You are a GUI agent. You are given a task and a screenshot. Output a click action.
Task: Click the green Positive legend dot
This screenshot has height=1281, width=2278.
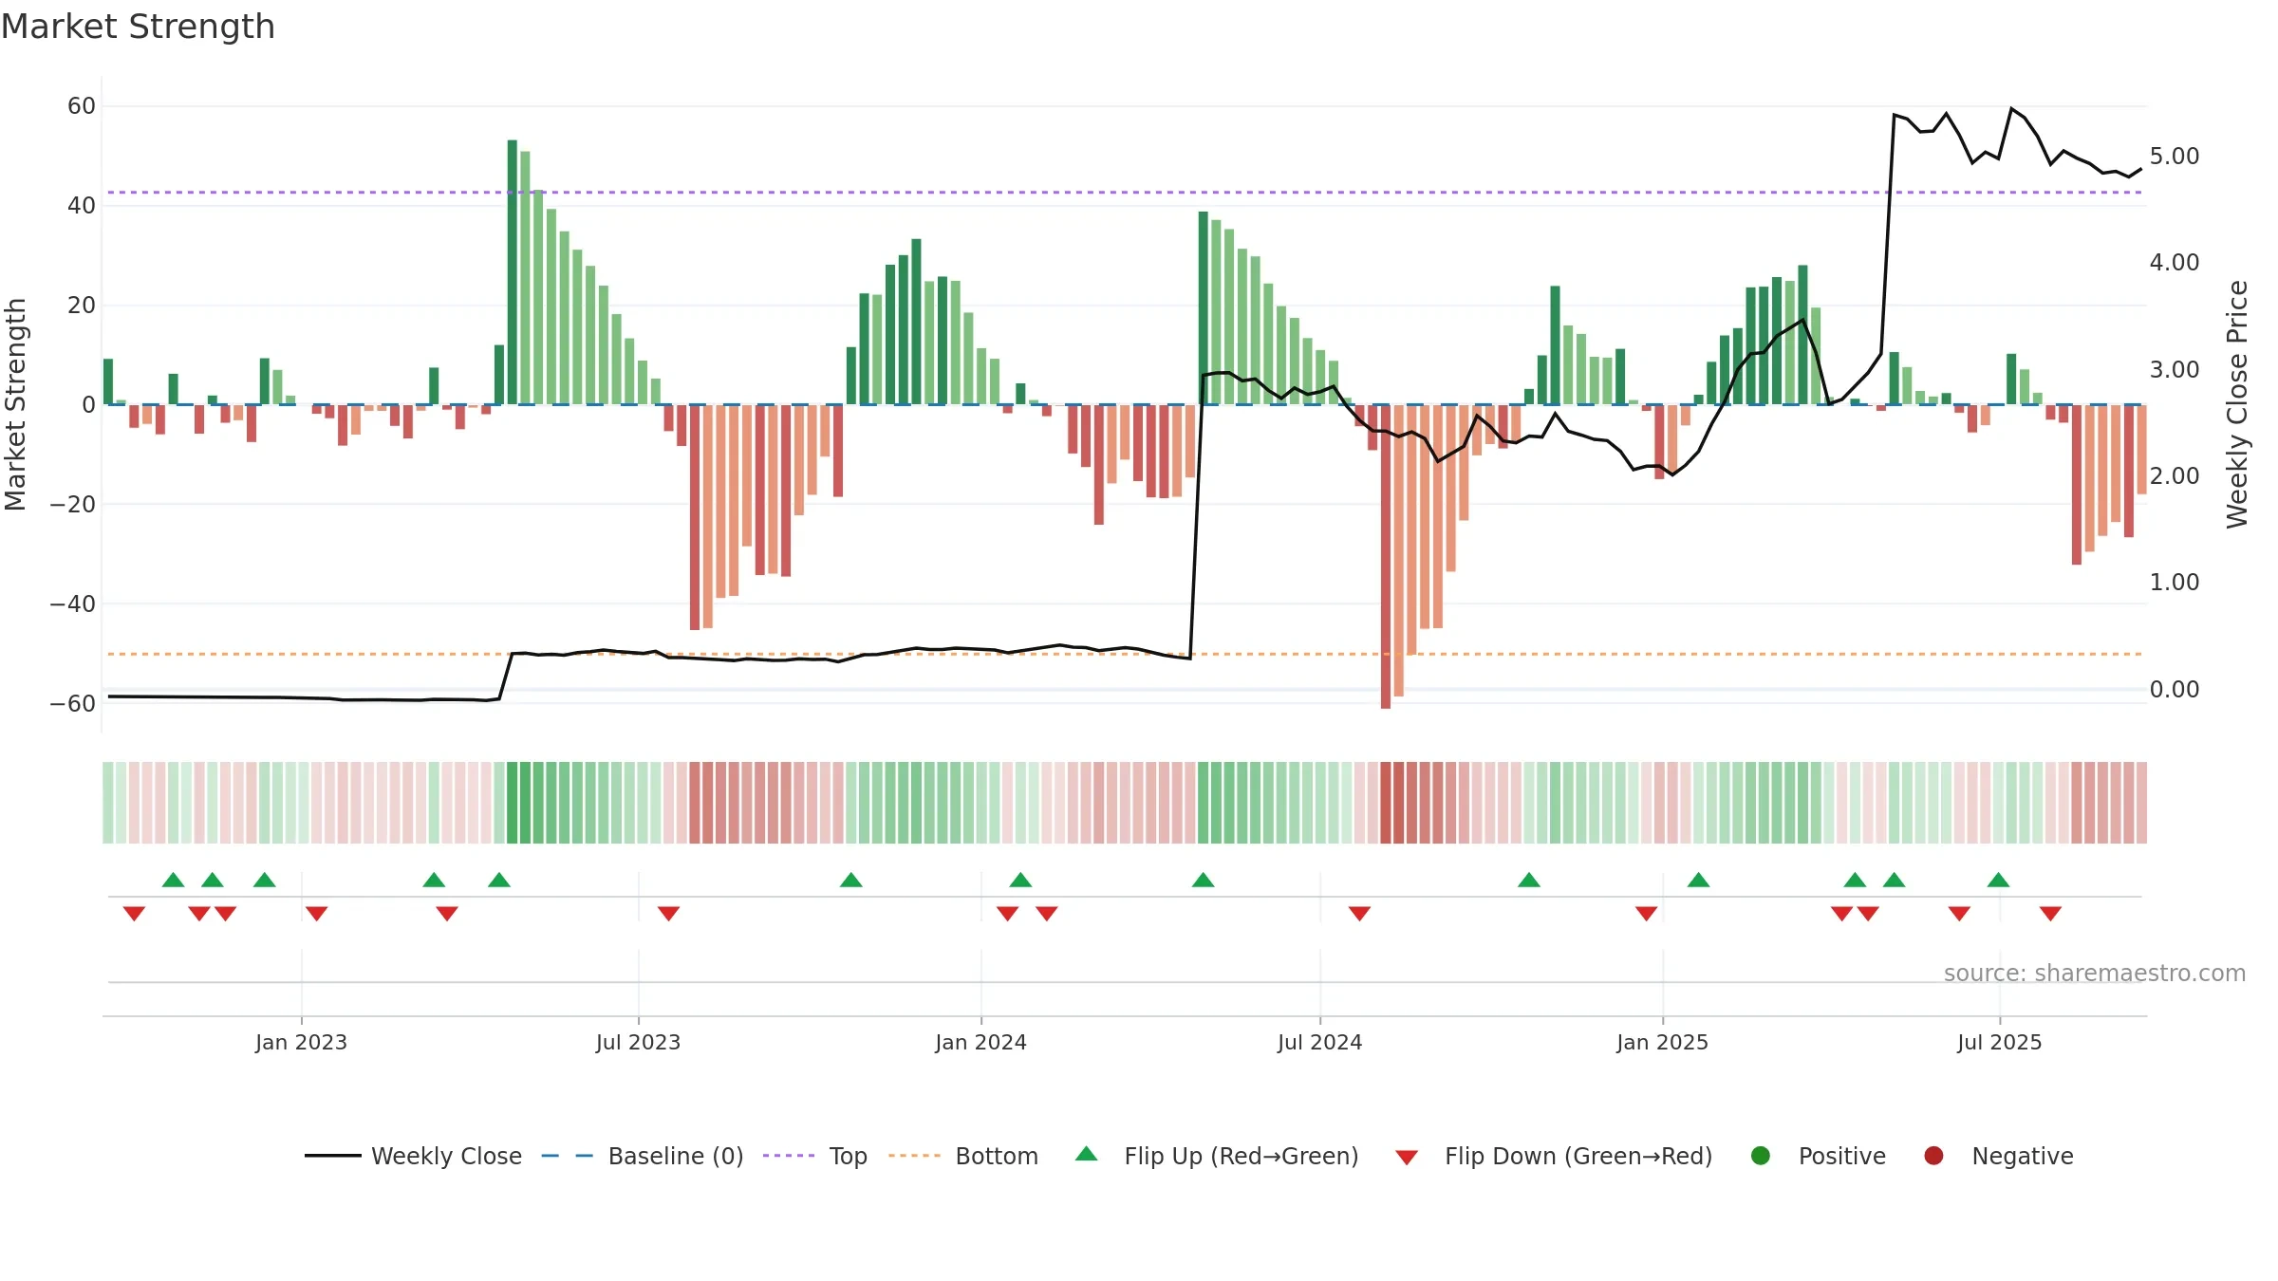tap(1761, 1156)
